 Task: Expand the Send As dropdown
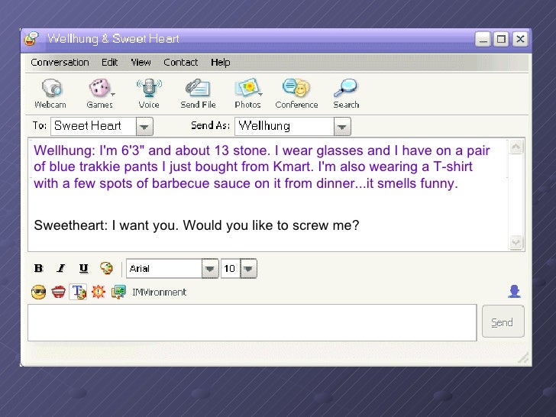tap(342, 127)
